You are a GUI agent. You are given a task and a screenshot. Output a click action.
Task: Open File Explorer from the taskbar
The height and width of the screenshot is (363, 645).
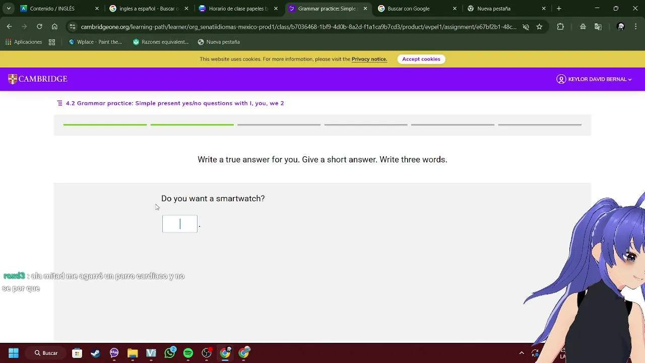(133, 353)
